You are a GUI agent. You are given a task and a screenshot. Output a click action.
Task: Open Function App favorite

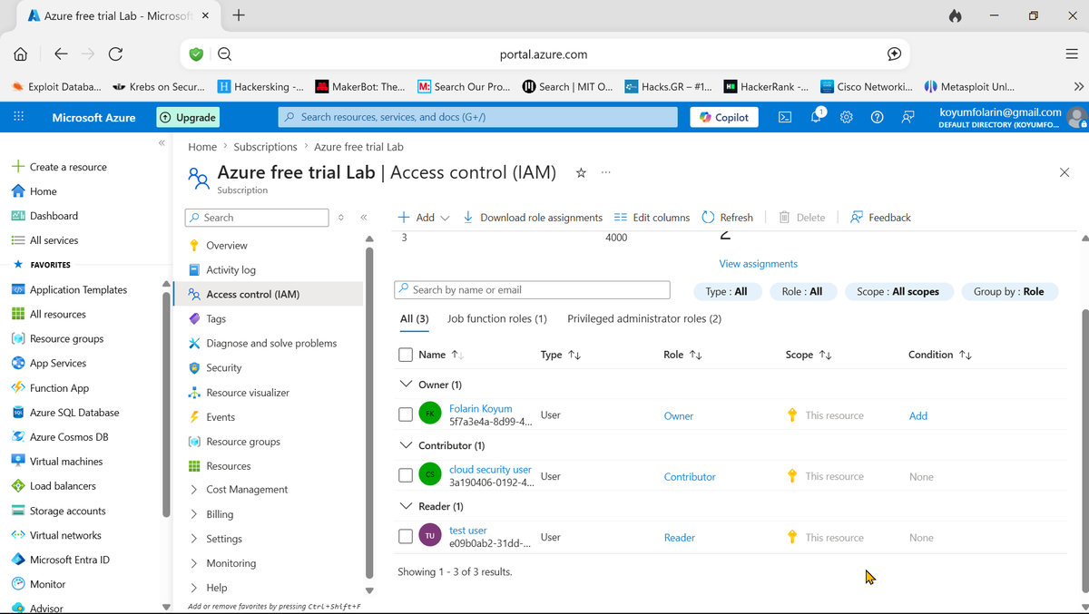pos(50,388)
